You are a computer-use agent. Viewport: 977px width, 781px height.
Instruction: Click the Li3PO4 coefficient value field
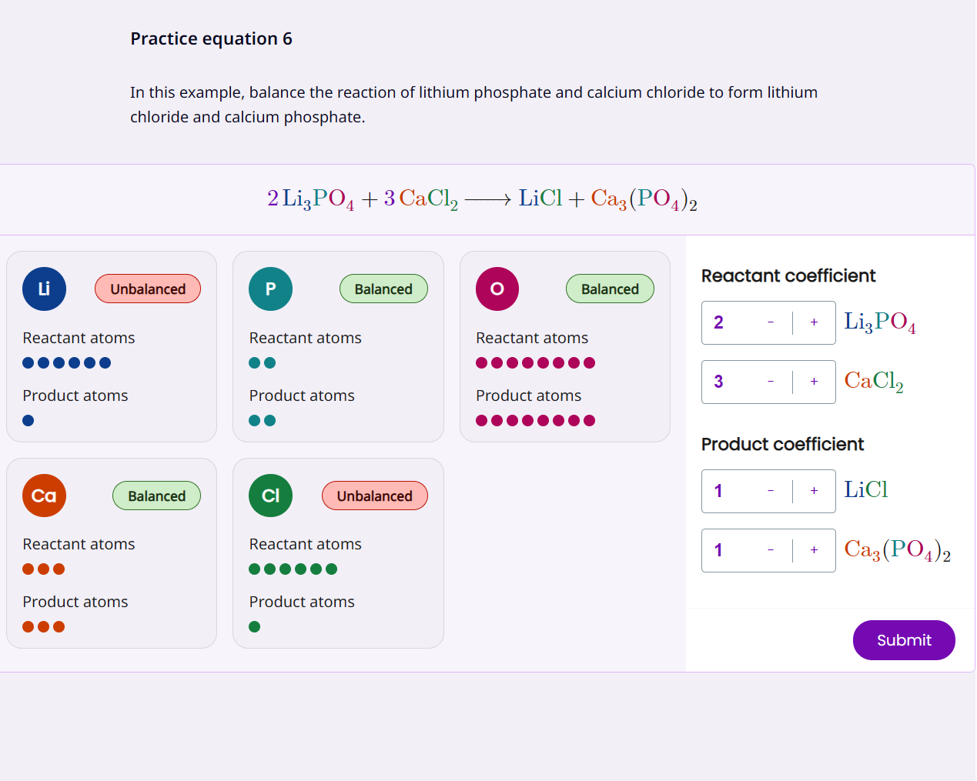(725, 322)
